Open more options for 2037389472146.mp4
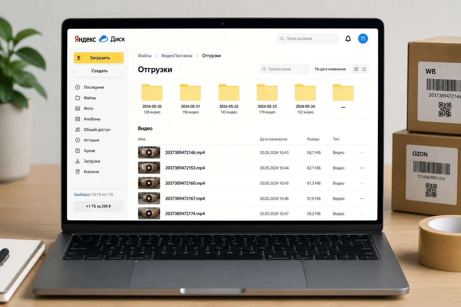This screenshot has width=461, height=307. click(x=362, y=153)
